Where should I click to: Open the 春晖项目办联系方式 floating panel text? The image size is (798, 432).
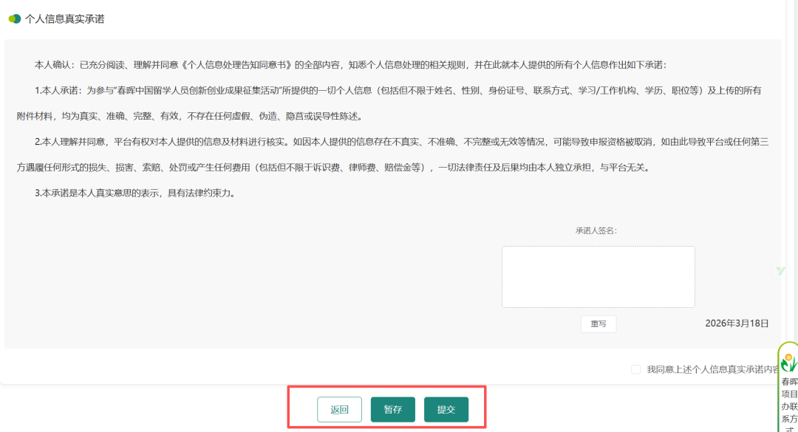(788, 402)
